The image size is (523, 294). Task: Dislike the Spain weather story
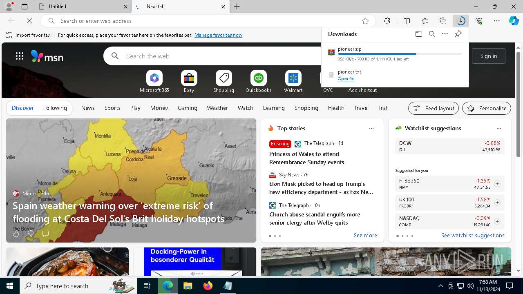[x=30, y=234]
